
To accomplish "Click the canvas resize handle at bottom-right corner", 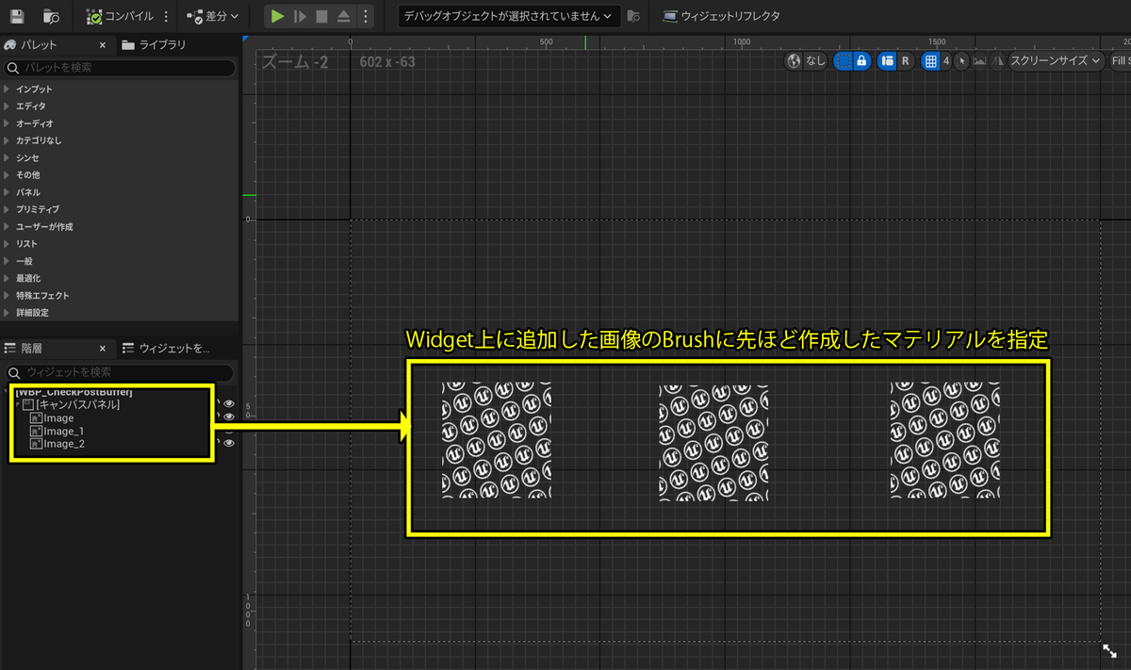I will point(1110,650).
